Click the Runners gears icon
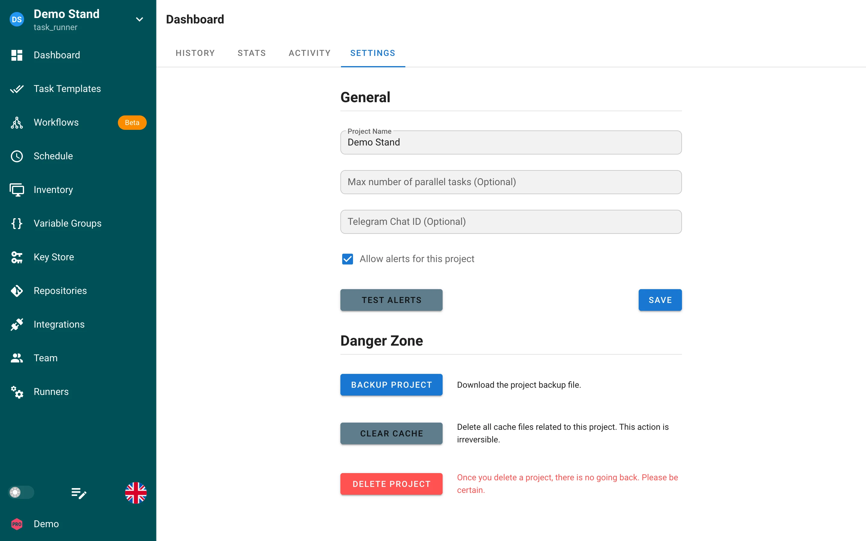The height and width of the screenshot is (541, 866). pyautogui.click(x=17, y=392)
